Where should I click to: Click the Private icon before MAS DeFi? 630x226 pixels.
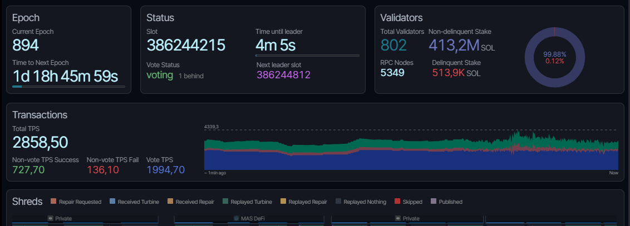tap(50, 218)
